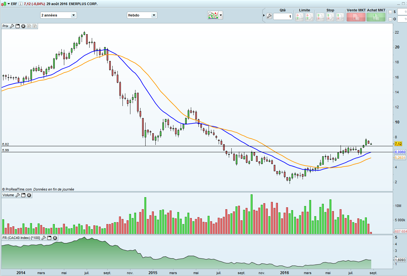Image resolution: width=407 pixels, height=276 pixels.
Task: Open the candlestick chart style icon
Action: [x=3, y=4]
